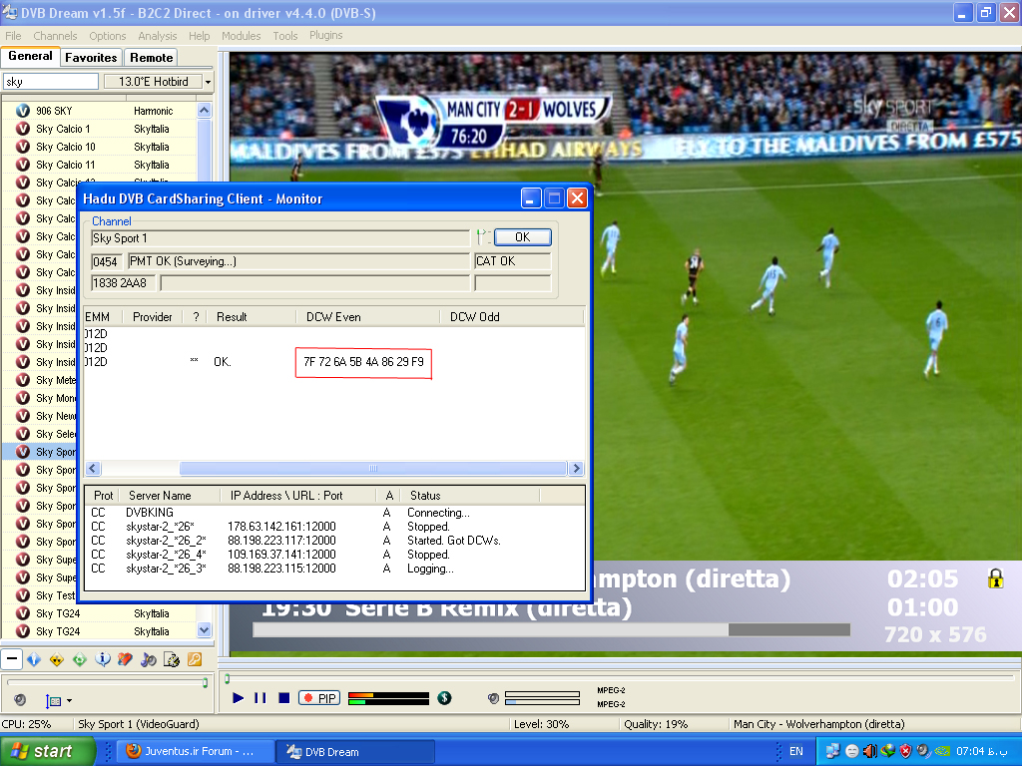Open the File menu
Viewport: 1022px width, 766px height.
[x=13, y=36]
